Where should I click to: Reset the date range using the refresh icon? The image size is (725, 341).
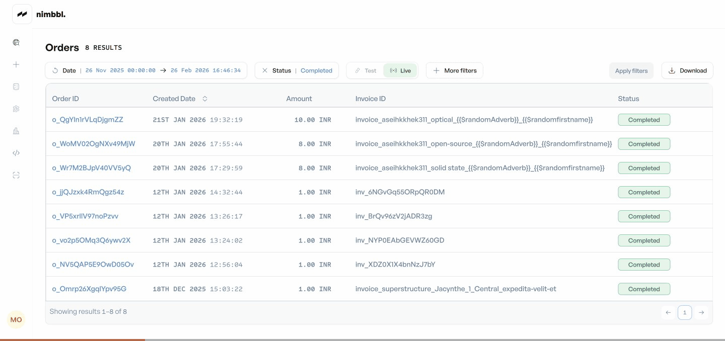coord(55,70)
